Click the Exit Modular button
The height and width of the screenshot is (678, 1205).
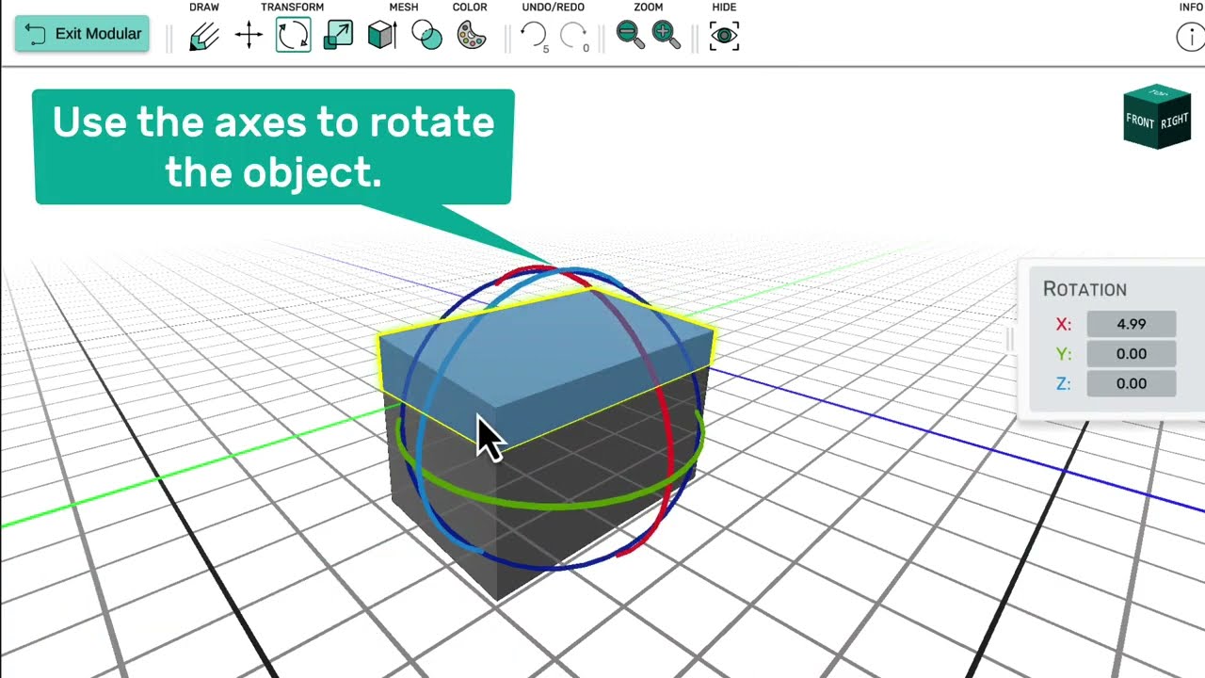pyautogui.click(x=82, y=34)
